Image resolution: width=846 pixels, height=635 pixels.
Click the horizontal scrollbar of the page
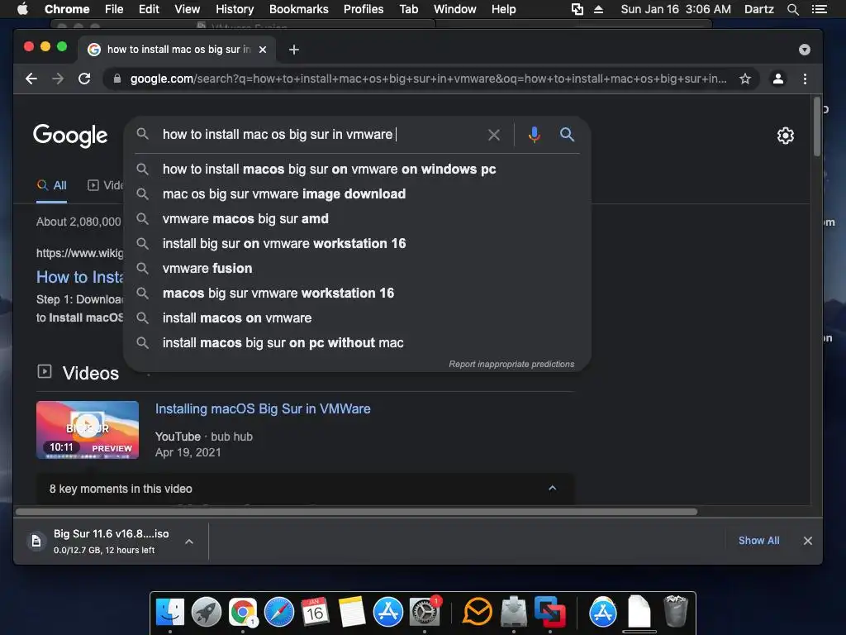coord(356,511)
